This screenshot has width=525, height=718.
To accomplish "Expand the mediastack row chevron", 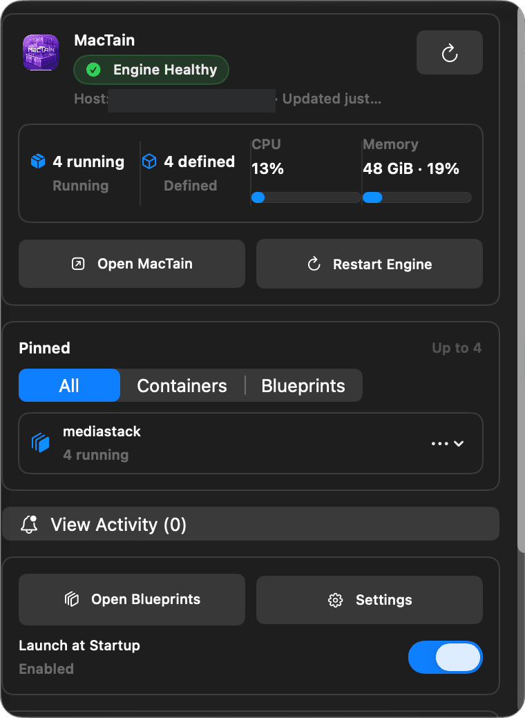I will (x=459, y=443).
